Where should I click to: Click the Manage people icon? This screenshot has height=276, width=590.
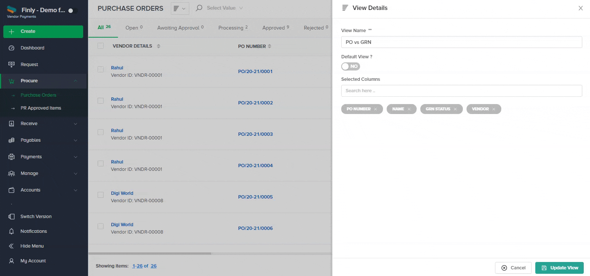point(11,173)
